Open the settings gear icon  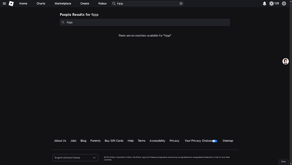click(284, 3)
